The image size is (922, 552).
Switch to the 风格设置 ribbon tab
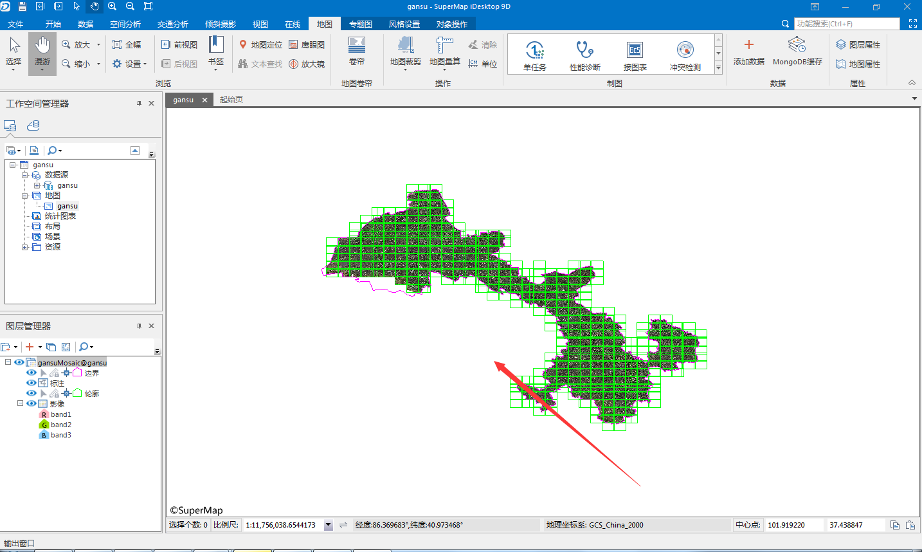404,24
